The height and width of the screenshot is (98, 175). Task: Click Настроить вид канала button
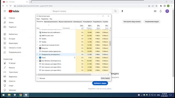pyautogui.click(x=132, y=22)
